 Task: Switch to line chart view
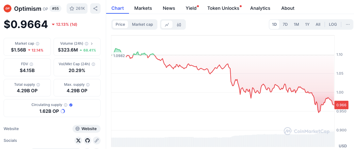pyautogui.click(x=167, y=24)
